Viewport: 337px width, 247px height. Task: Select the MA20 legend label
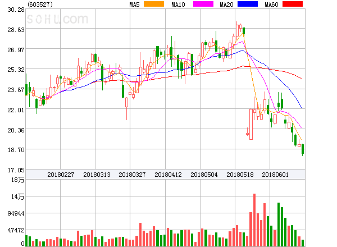[226, 4]
